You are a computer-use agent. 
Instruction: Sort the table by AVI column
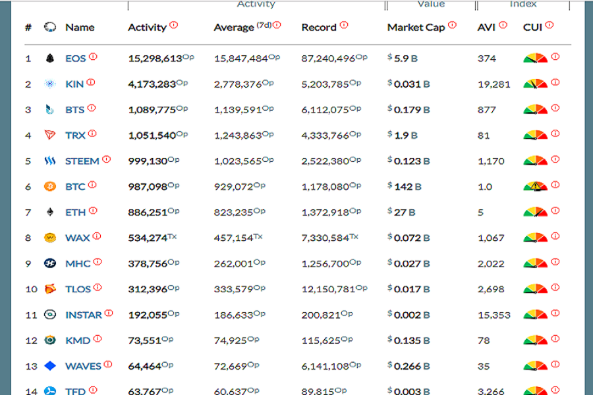coord(486,27)
